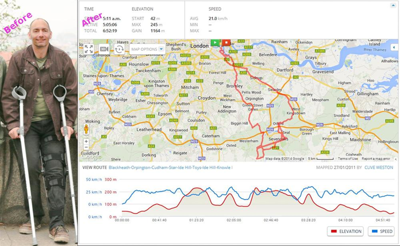Image resolution: width=400 pixels, height=246 pixels.
Task: Click Report a map error link
Action: coord(376,159)
